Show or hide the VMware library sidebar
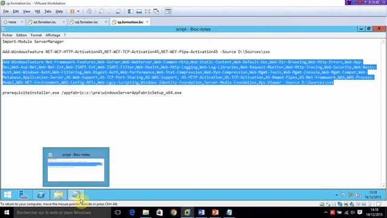Screen dimensions: 387x218 [131, 12]
